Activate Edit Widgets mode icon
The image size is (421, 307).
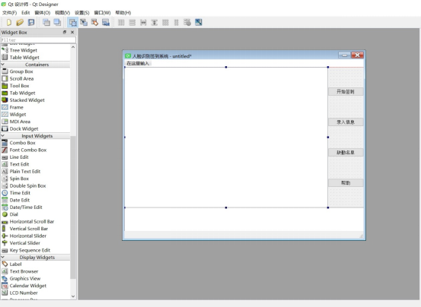[72, 22]
